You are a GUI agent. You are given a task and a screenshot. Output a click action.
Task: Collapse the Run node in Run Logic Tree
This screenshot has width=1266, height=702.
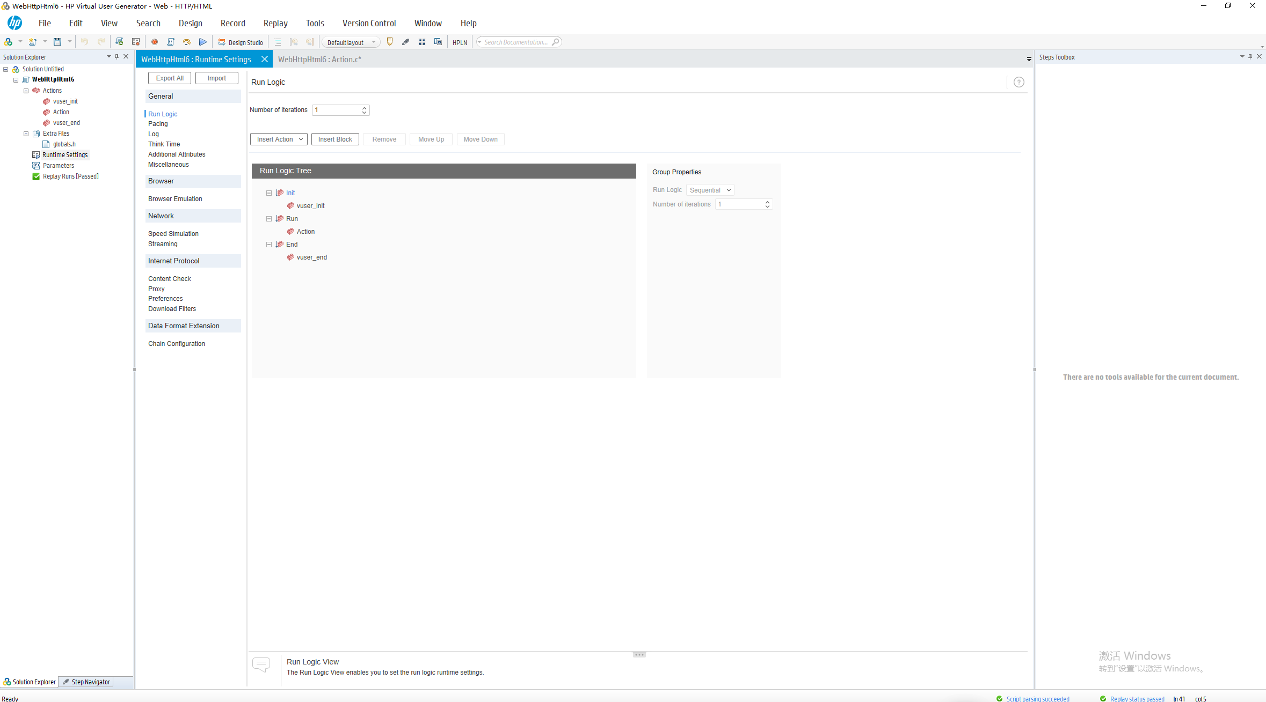click(x=269, y=219)
